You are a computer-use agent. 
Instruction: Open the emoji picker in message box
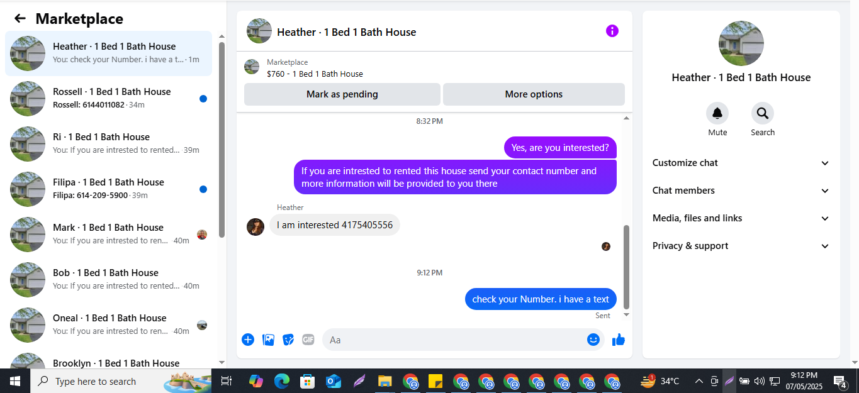tap(593, 340)
